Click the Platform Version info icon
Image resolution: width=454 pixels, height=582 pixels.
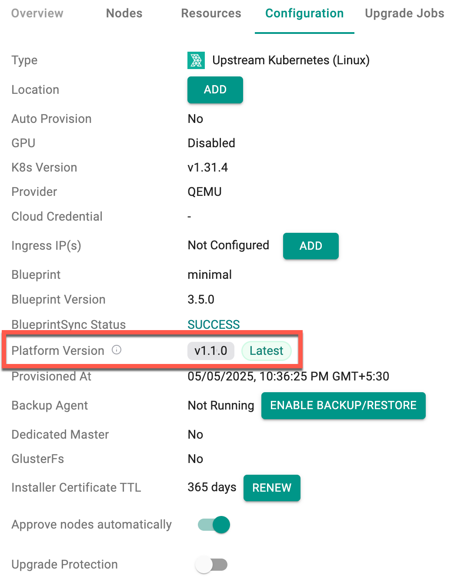(117, 350)
